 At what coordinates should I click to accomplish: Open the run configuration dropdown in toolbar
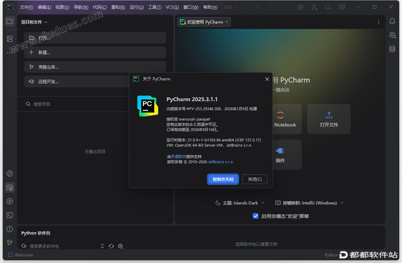pos(230,7)
